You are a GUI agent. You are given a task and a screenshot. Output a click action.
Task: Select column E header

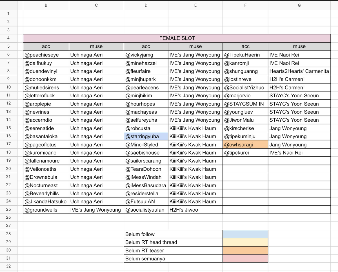pyautogui.click(x=195, y=5)
